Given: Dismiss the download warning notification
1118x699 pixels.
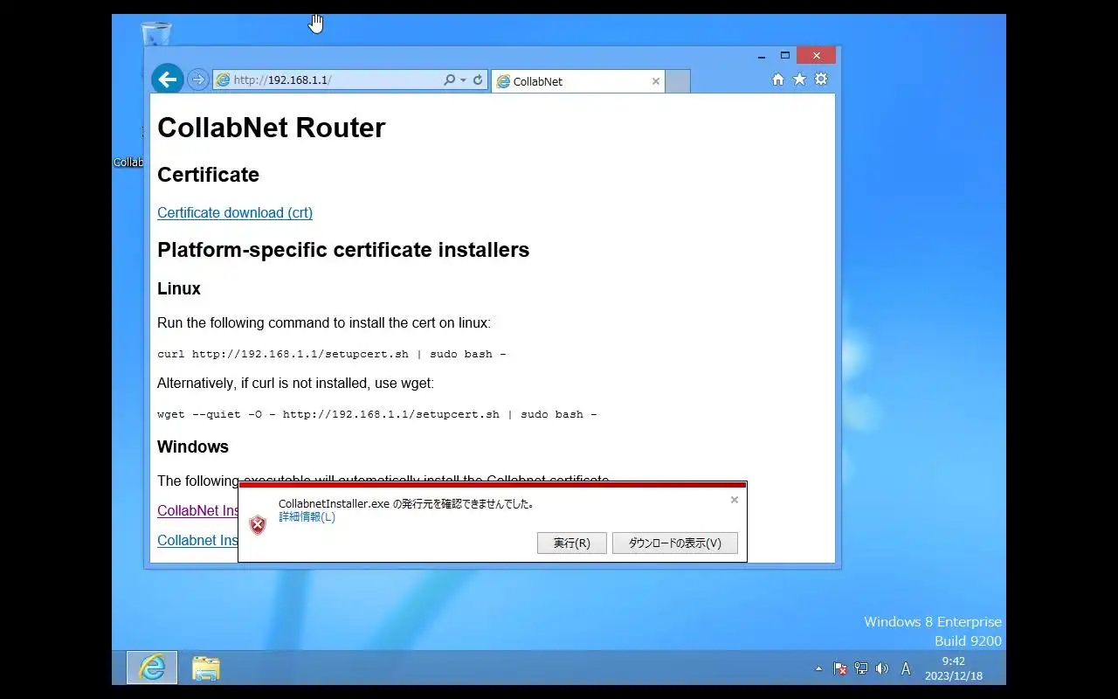Looking at the screenshot, I should coord(735,500).
